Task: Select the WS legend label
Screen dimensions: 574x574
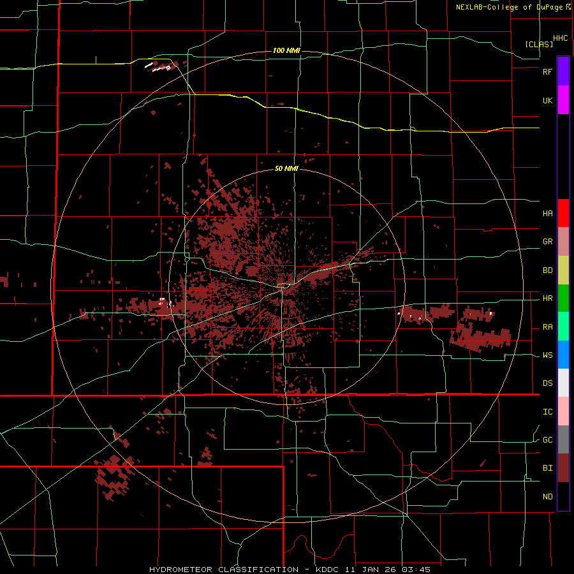Action: [x=547, y=355]
